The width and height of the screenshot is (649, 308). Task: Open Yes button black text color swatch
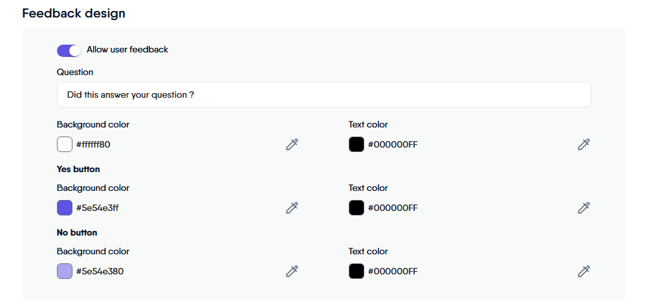pos(357,208)
